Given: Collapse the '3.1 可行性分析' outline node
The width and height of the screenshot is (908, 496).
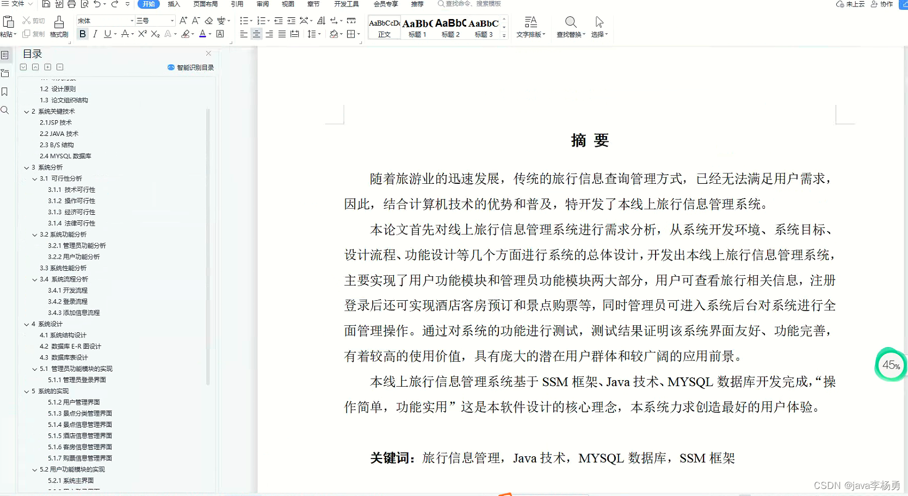Looking at the screenshot, I should click(x=35, y=178).
